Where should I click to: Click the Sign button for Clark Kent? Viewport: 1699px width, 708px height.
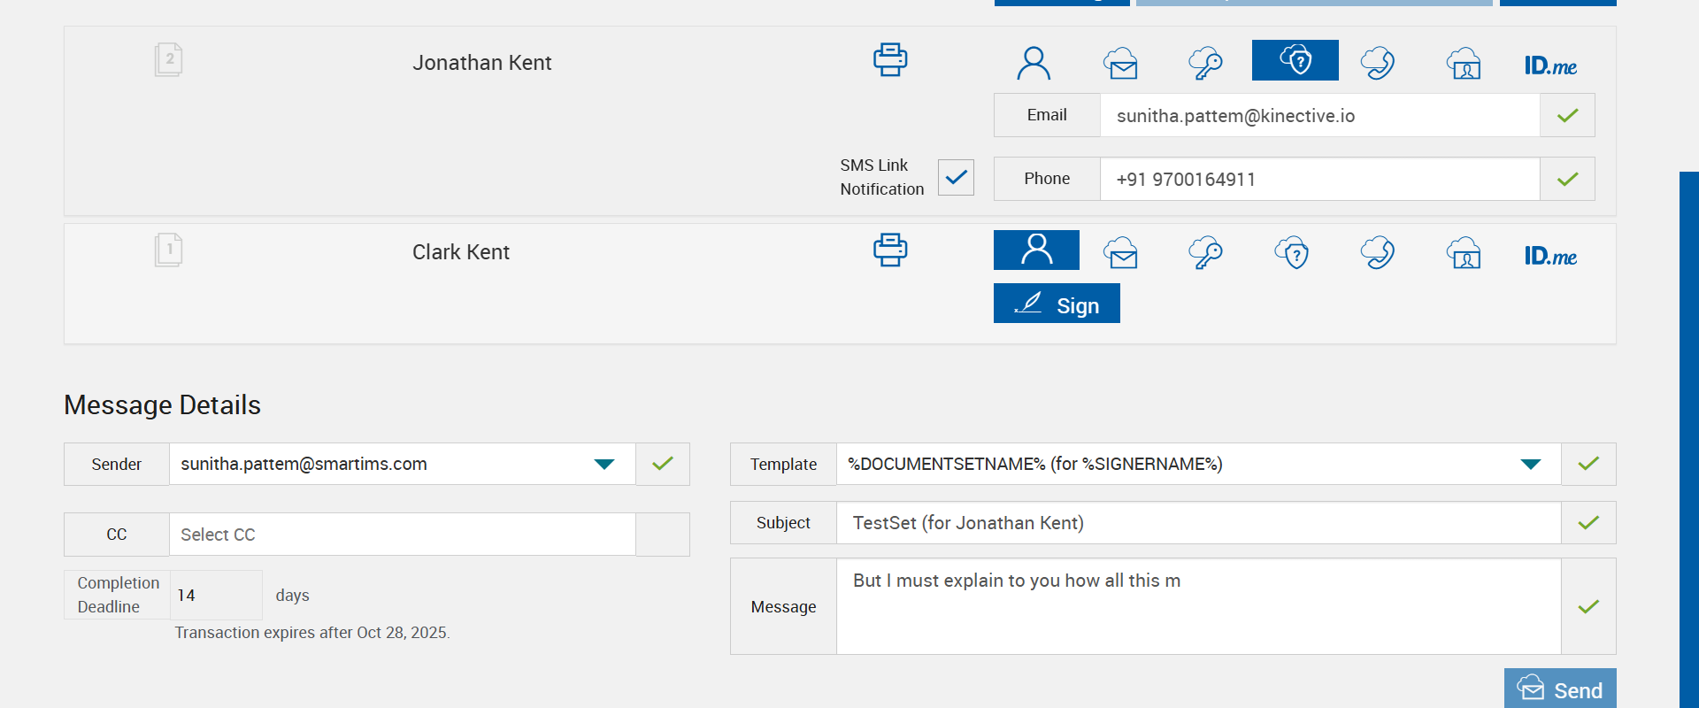[1057, 304]
